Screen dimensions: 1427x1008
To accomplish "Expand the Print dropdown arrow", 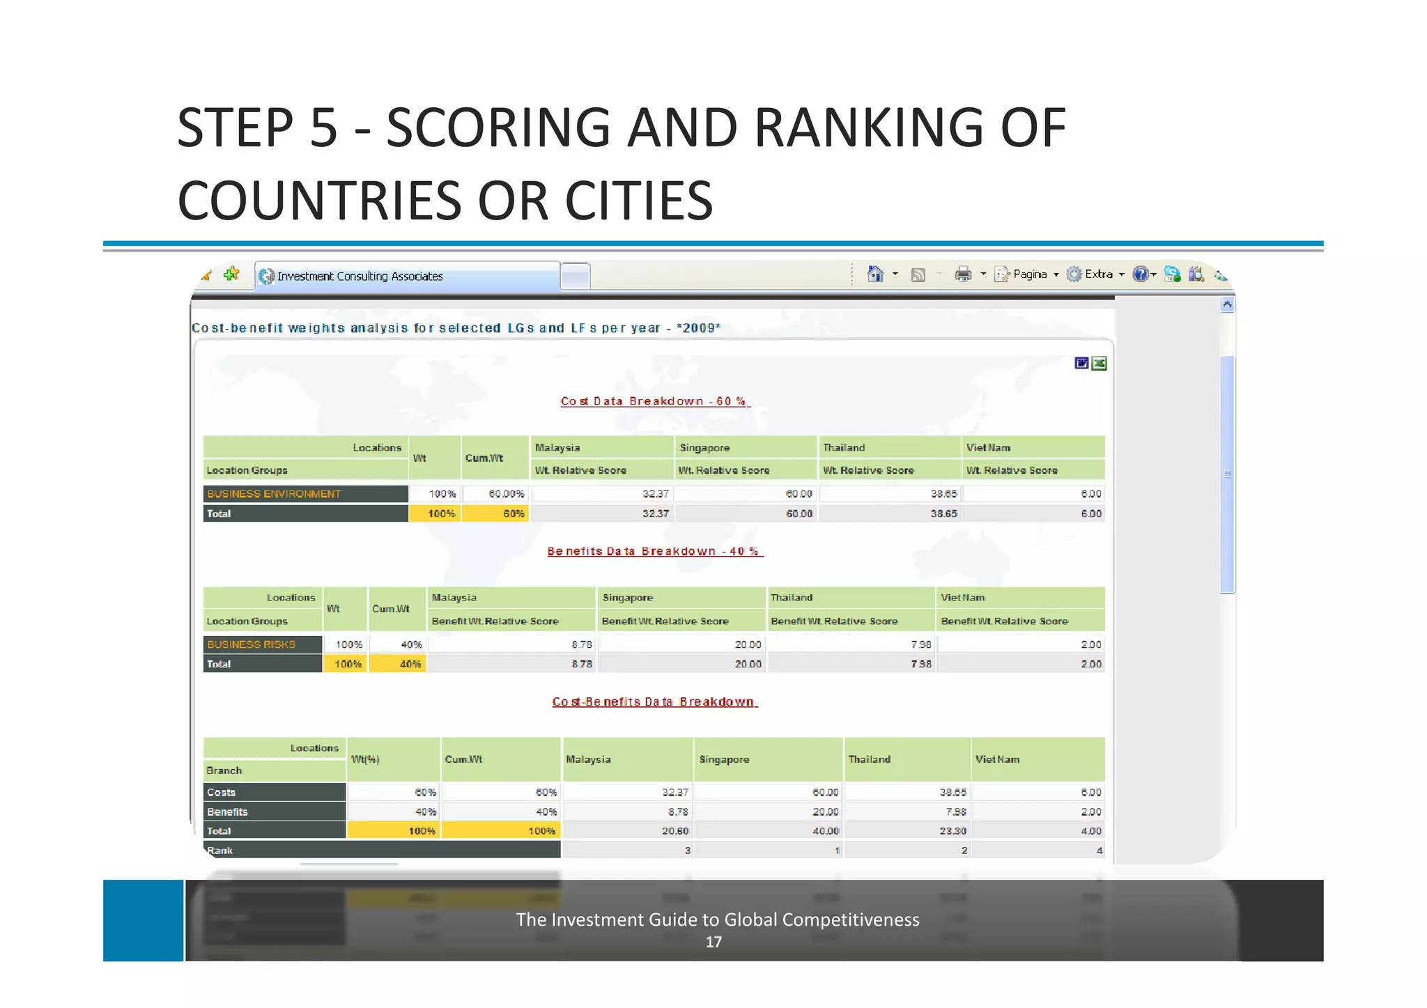I will [x=983, y=274].
